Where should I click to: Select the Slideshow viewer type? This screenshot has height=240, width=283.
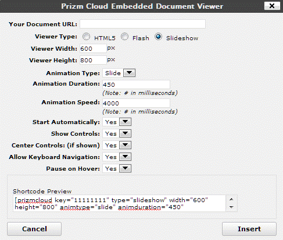158,37
